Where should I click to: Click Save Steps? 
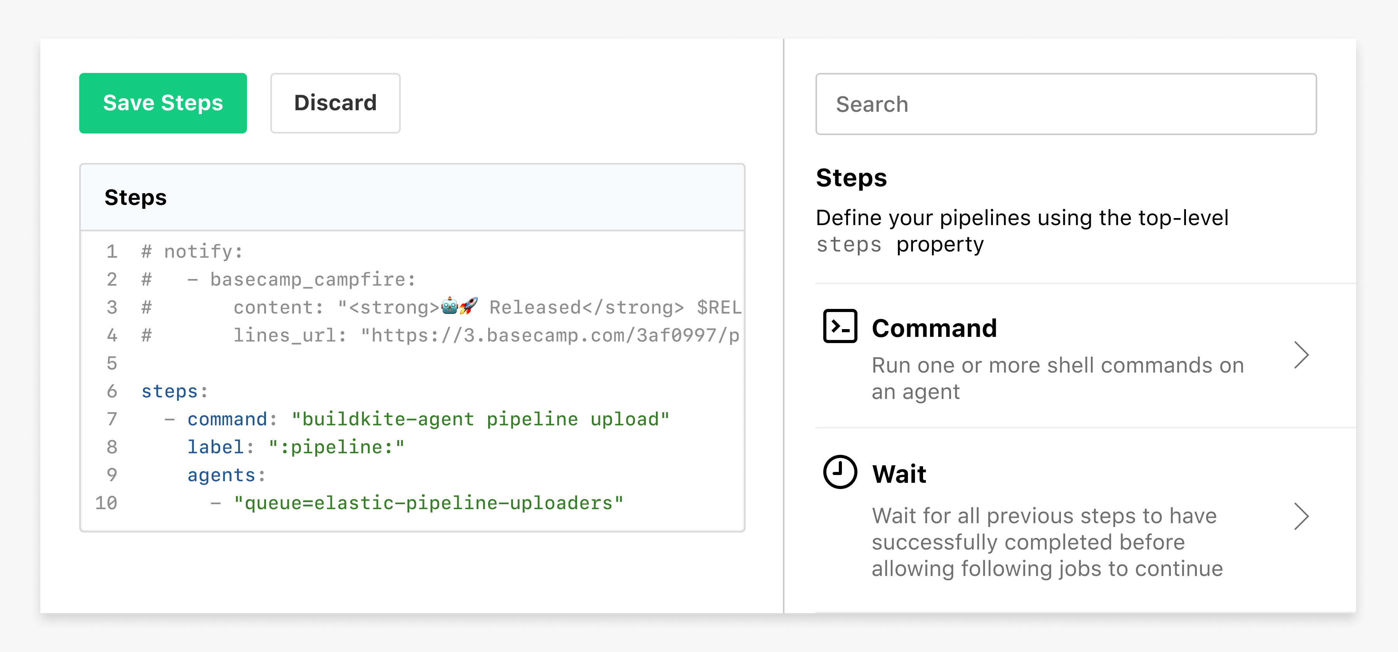coord(163,102)
